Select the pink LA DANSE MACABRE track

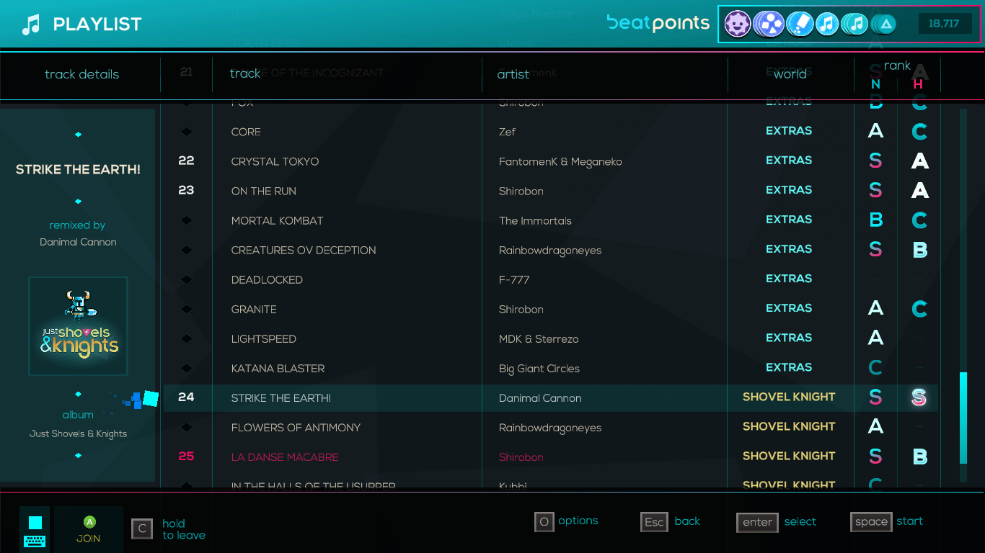pyautogui.click(x=285, y=457)
